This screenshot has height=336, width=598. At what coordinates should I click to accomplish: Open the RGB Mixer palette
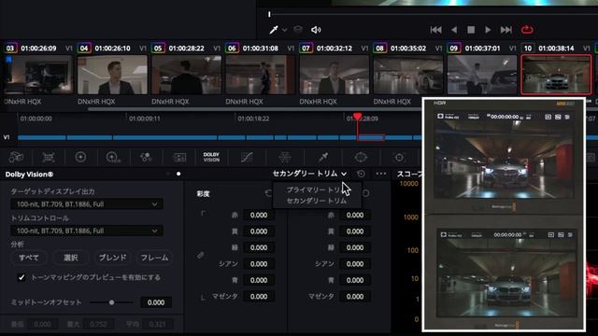(x=146, y=157)
